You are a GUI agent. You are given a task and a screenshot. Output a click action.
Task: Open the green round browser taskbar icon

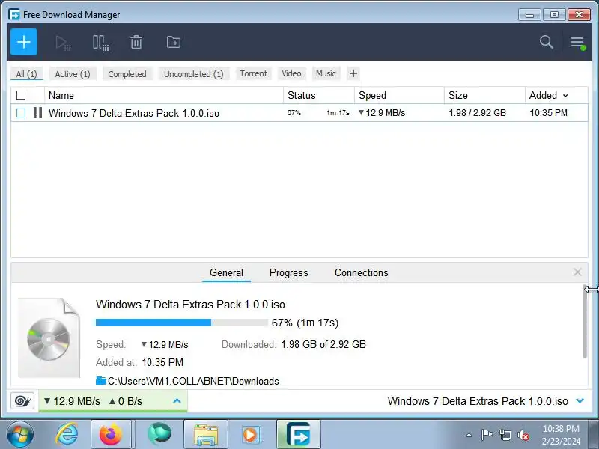click(x=159, y=434)
